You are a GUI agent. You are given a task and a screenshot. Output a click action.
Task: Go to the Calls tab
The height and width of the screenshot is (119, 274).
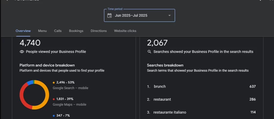click(58, 31)
